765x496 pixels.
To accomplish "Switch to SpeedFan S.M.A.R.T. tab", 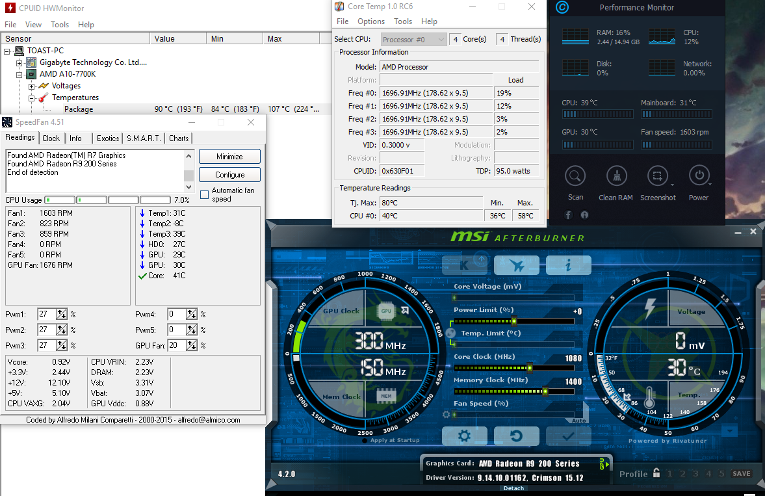I will click(x=144, y=138).
